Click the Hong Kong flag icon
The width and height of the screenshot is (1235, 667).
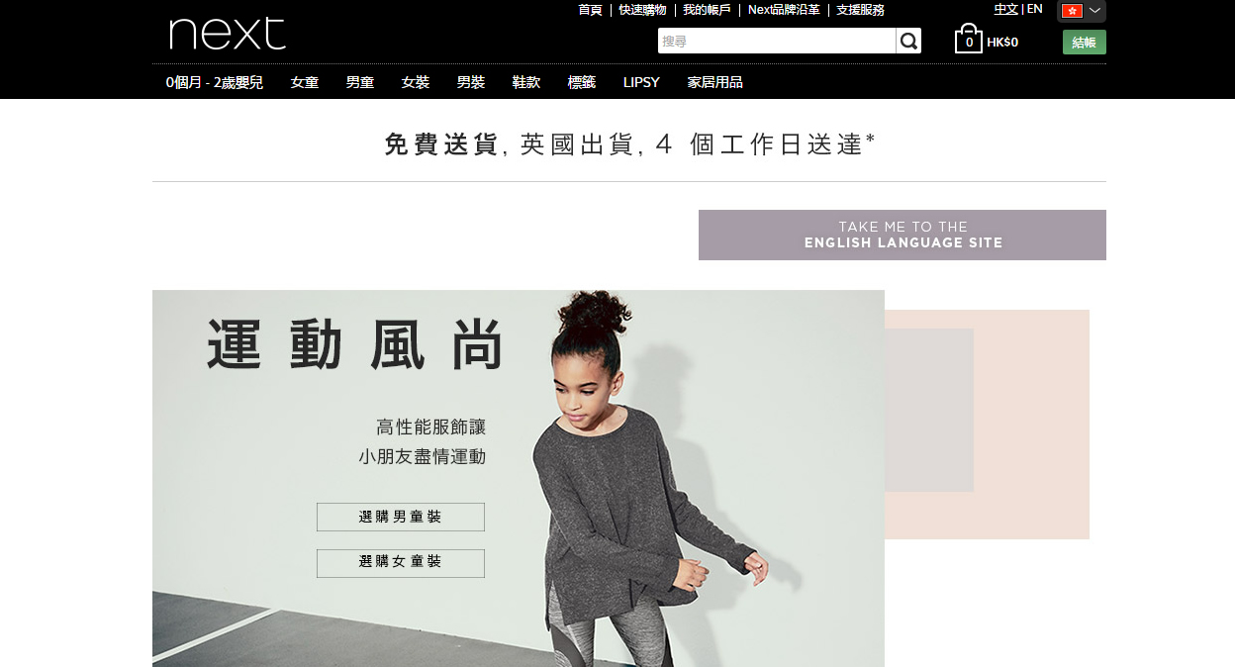pyautogui.click(x=1072, y=11)
